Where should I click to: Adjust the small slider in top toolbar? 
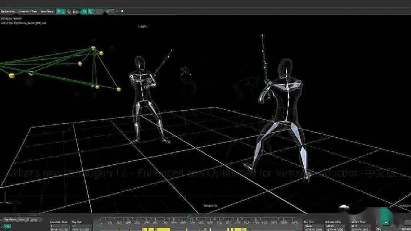pos(110,12)
